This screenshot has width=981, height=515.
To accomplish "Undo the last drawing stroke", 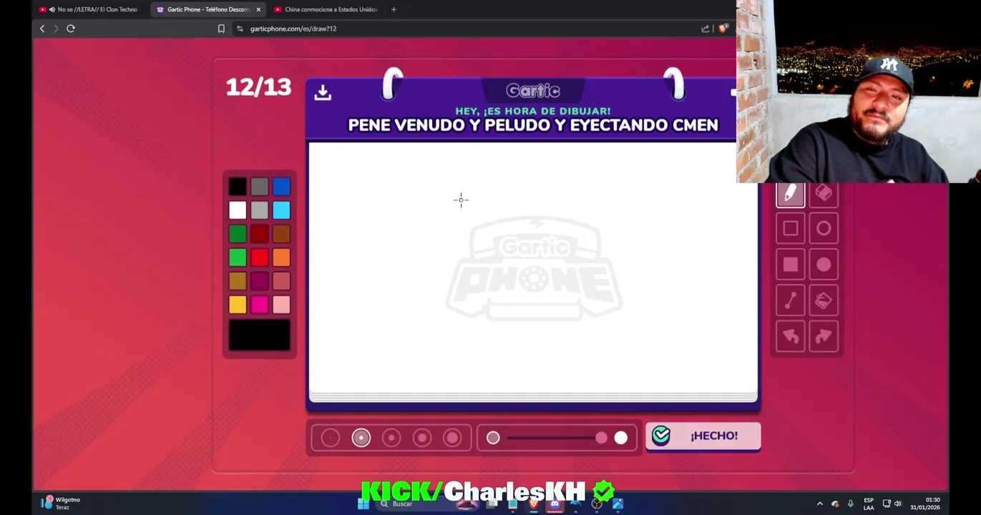I will pos(790,337).
